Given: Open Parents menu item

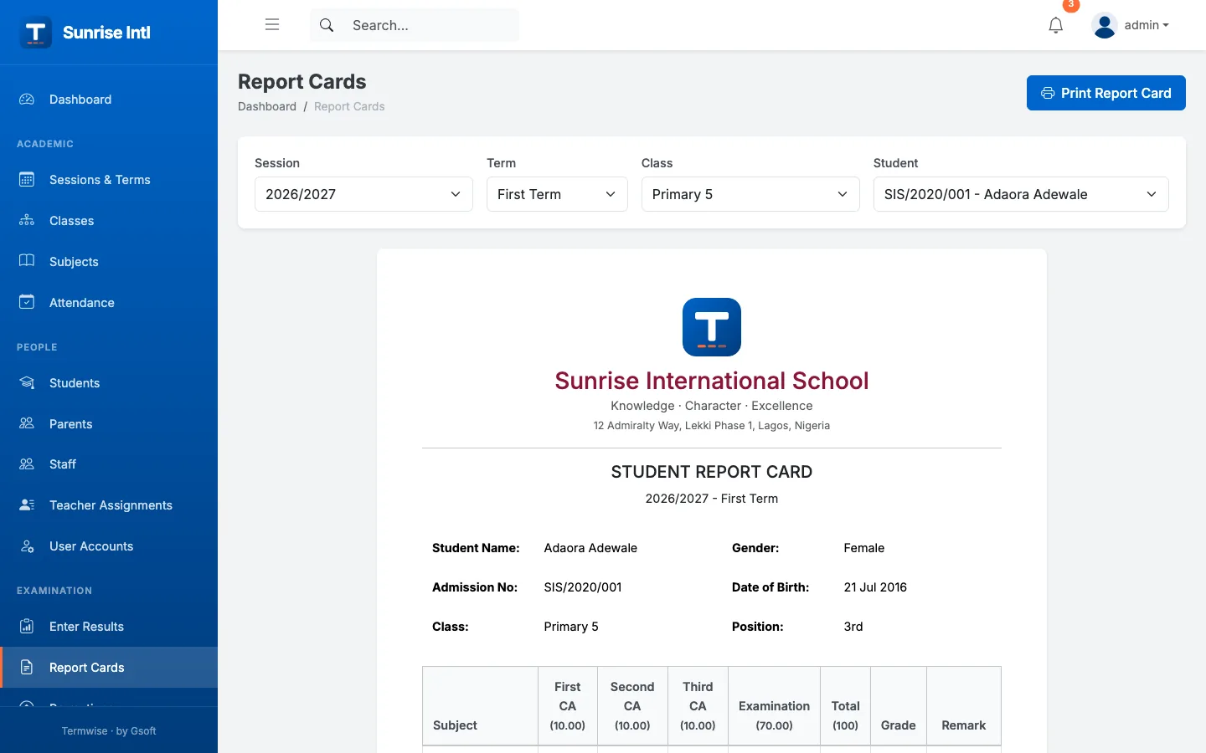Looking at the screenshot, I should [109, 423].
